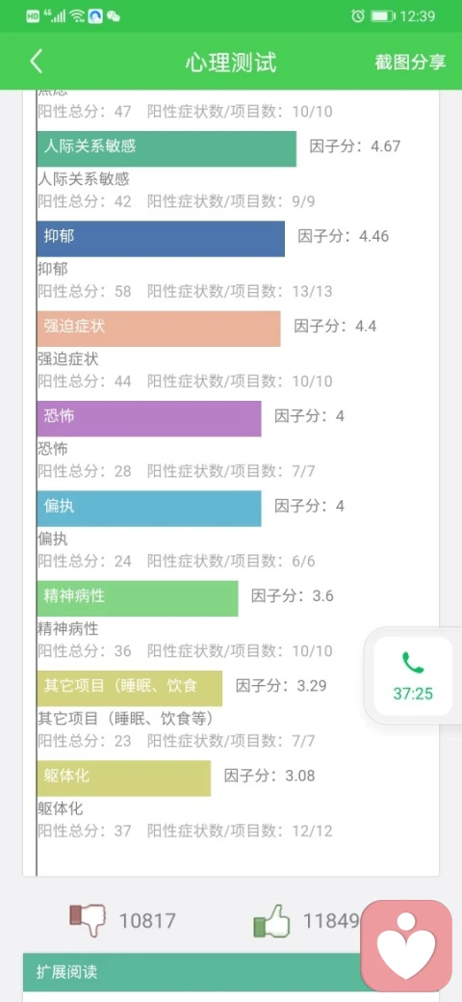Tap the 强迫症状 orange bar
The width and height of the screenshot is (462, 1002).
coord(159,329)
